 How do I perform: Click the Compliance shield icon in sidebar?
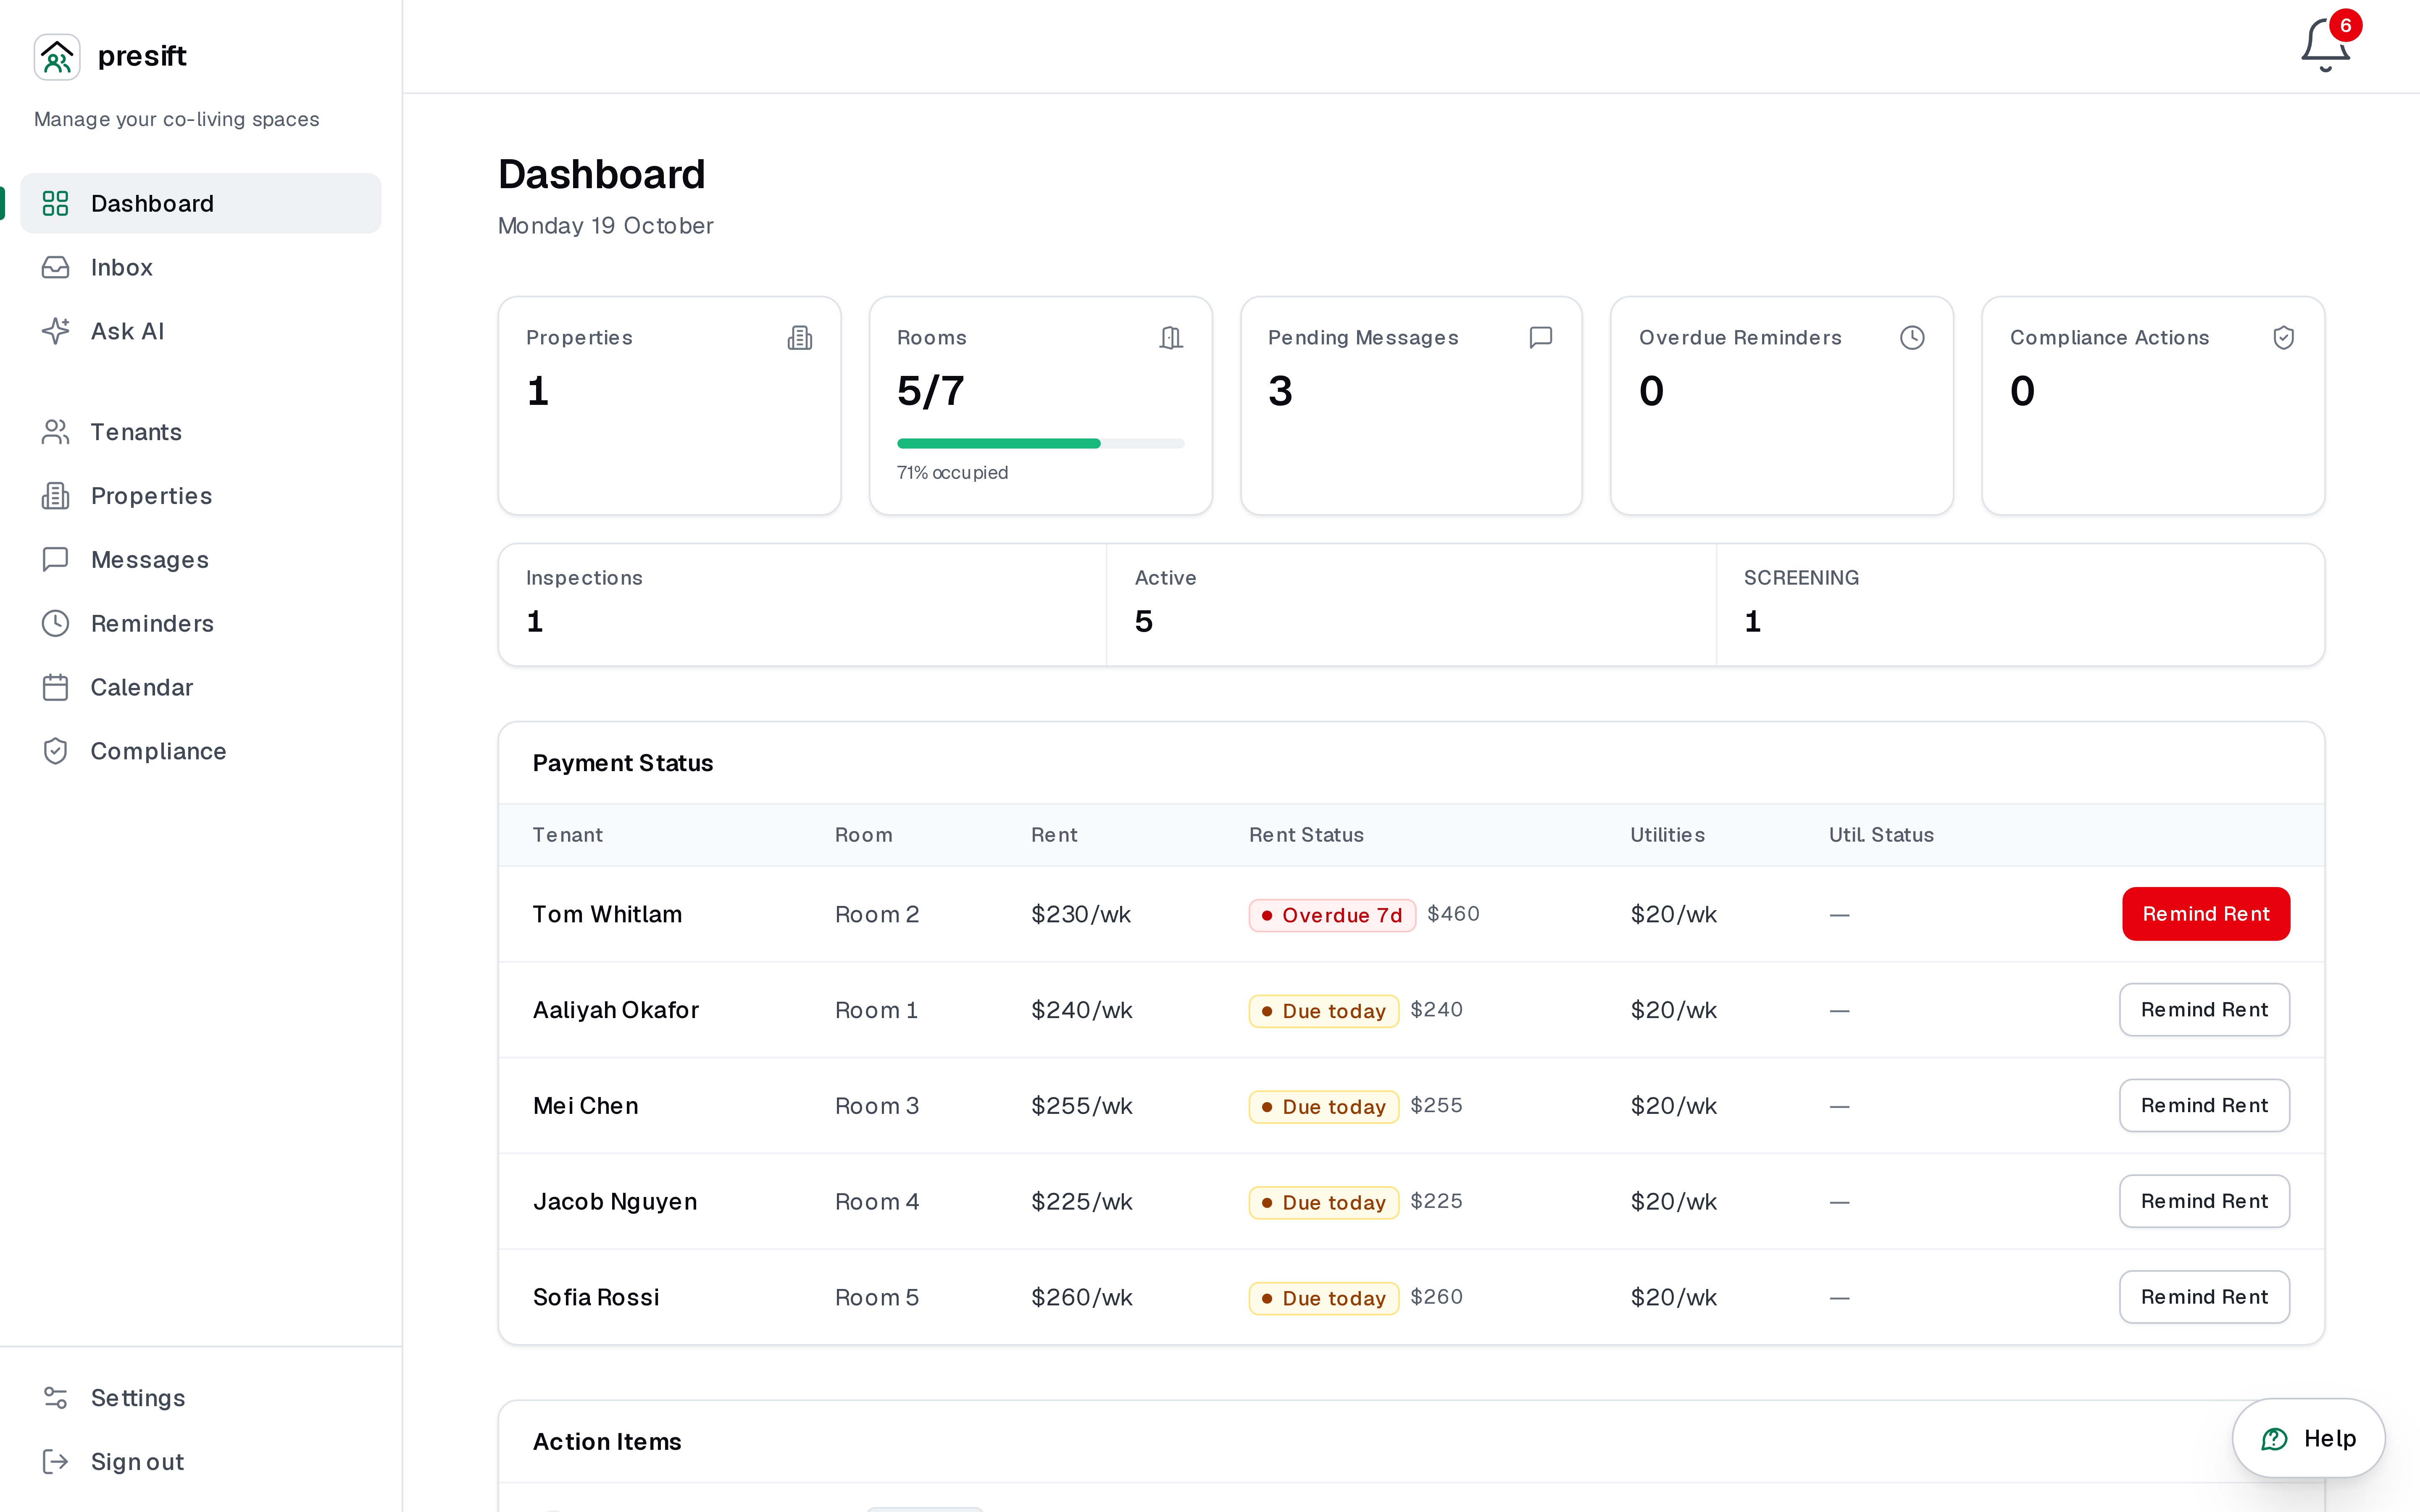pyautogui.click(x=55, y=751)
